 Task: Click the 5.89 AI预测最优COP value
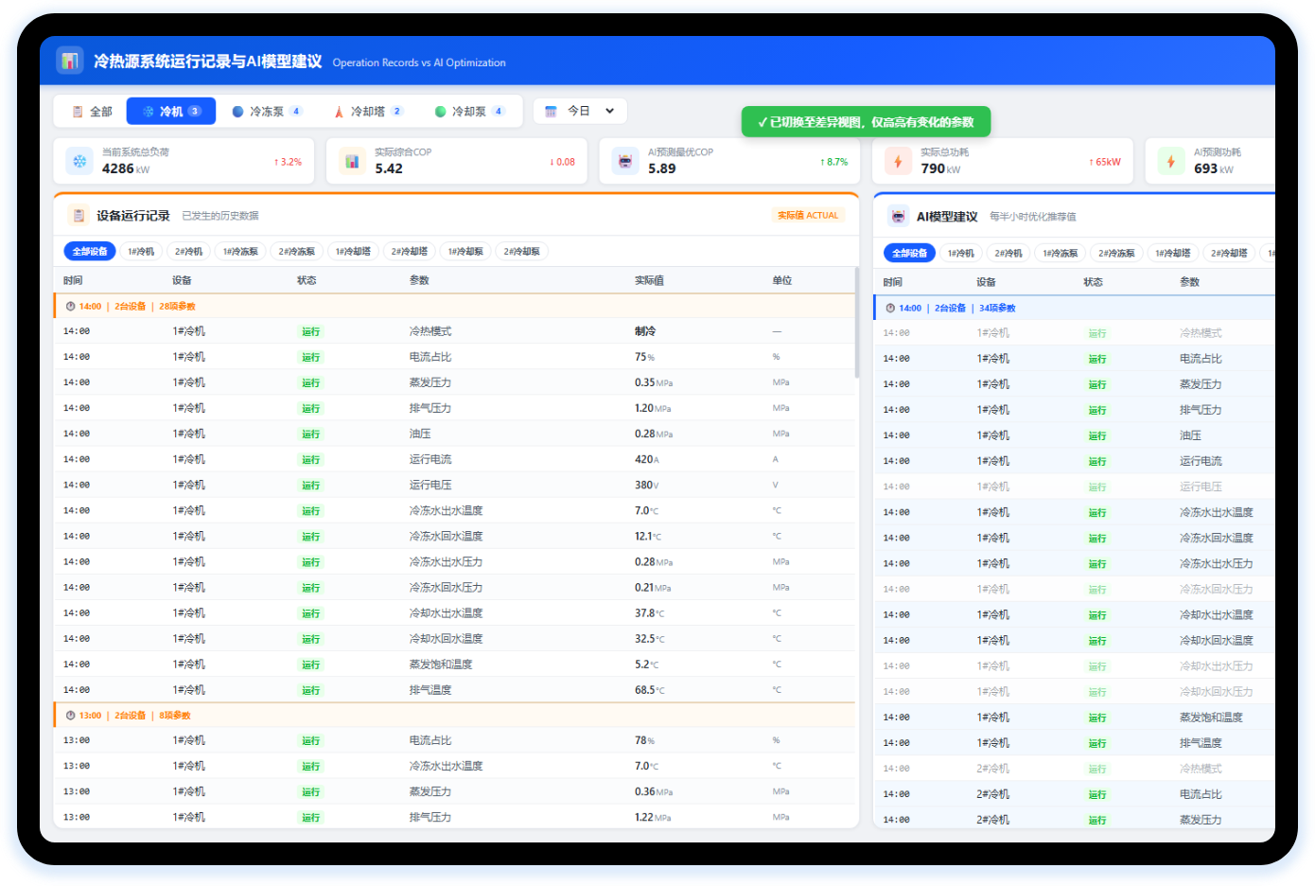click(661, 168)
